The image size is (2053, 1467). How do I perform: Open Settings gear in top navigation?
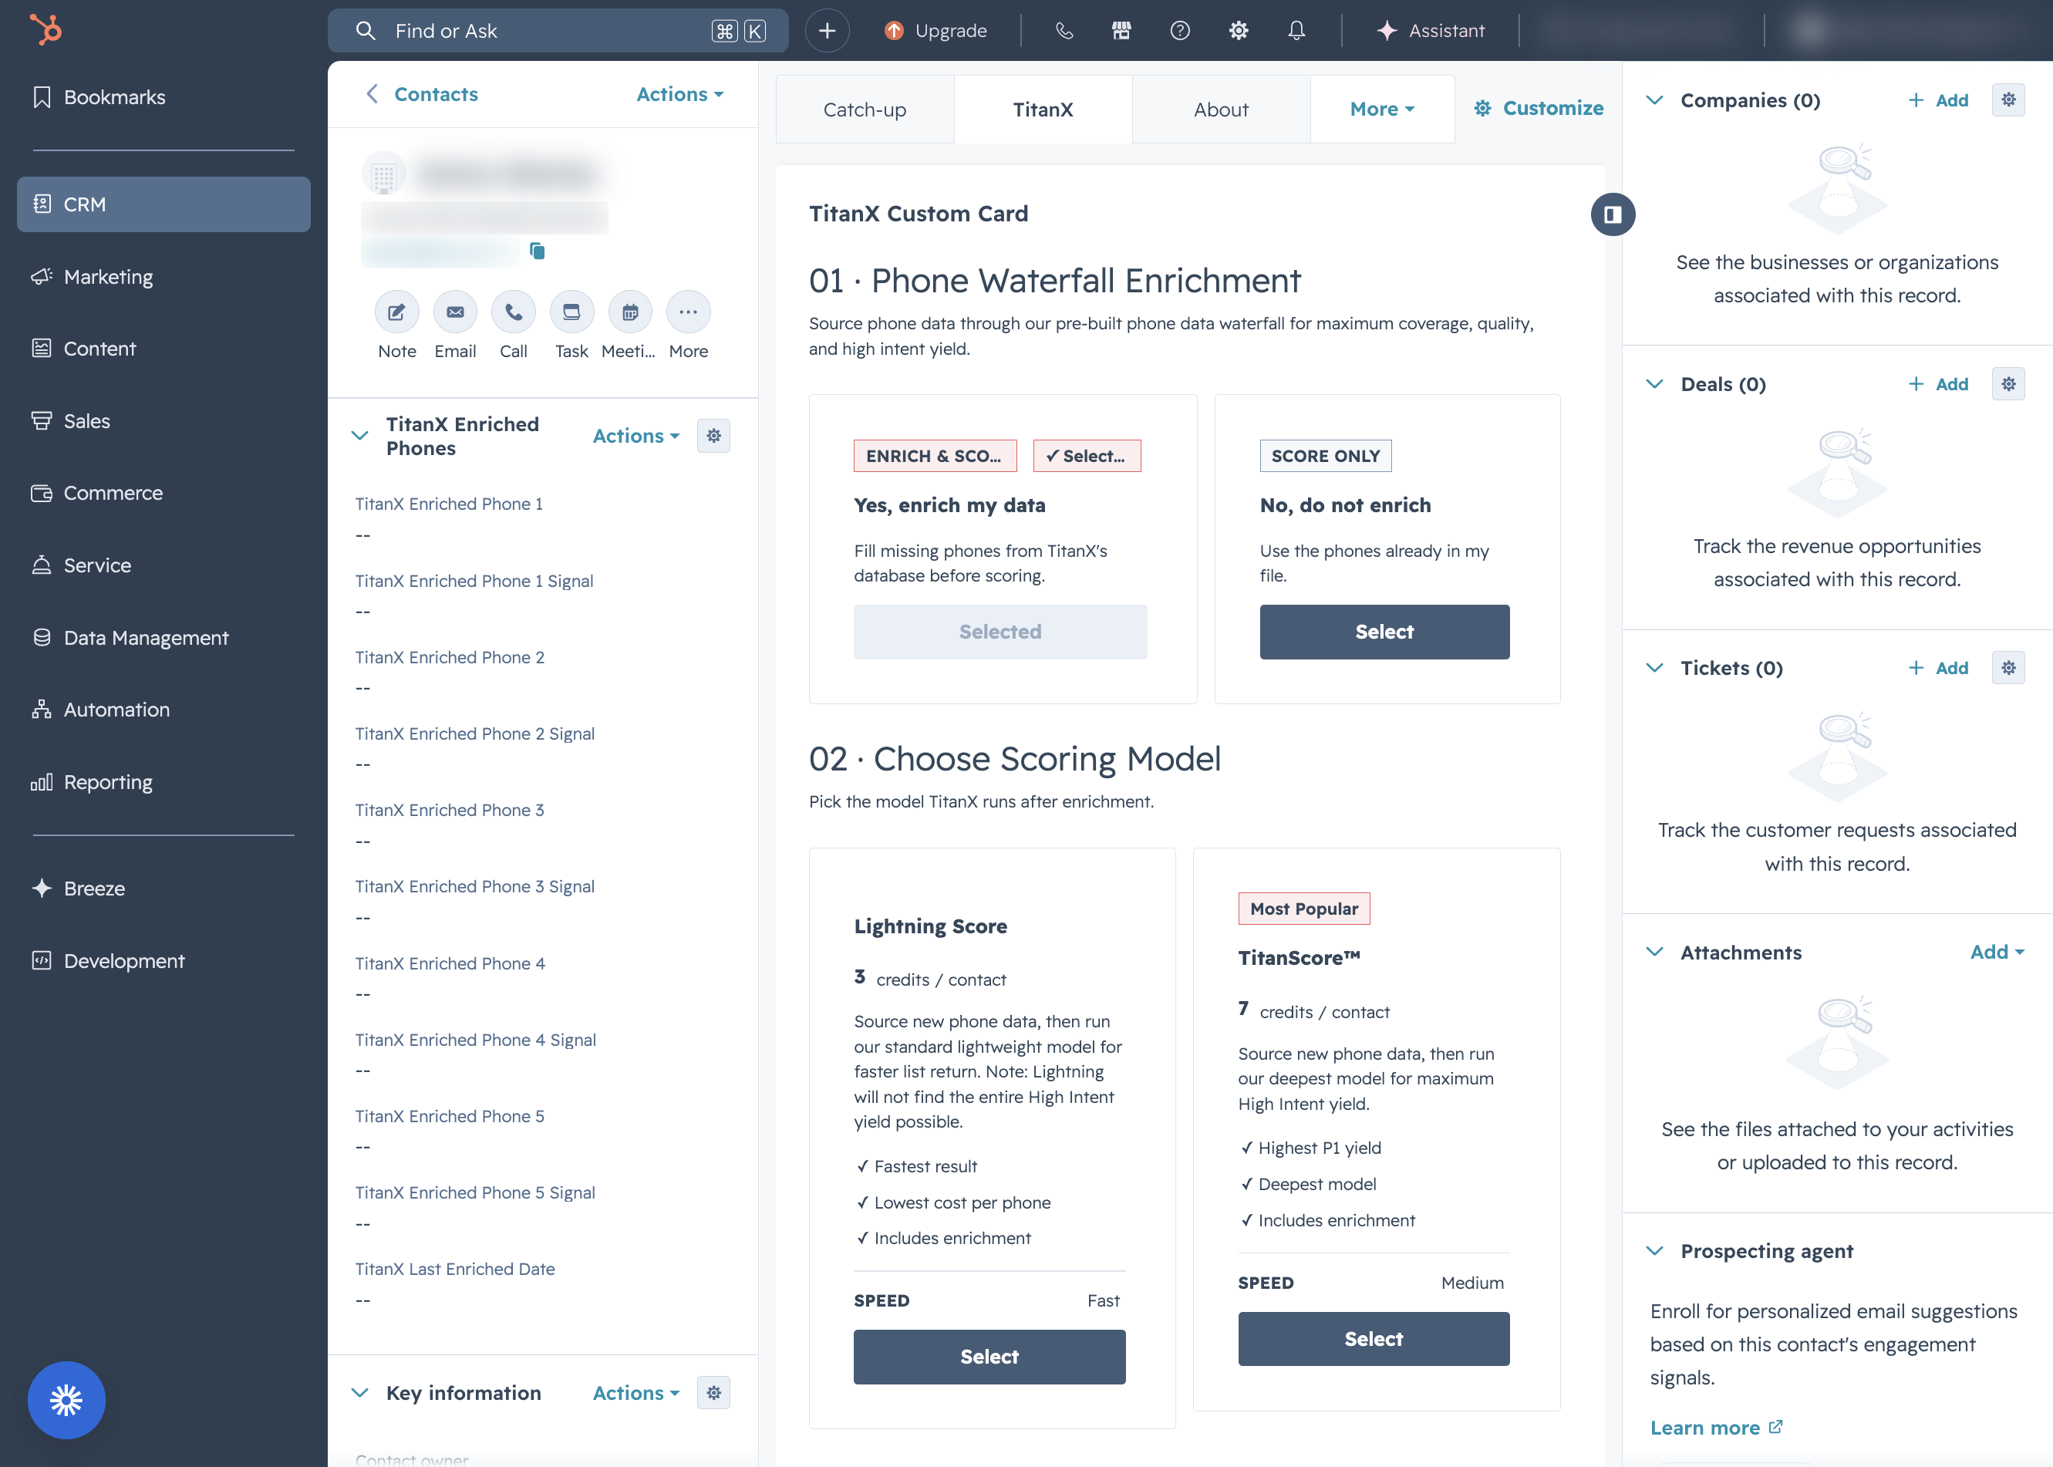click(1239, 31)
